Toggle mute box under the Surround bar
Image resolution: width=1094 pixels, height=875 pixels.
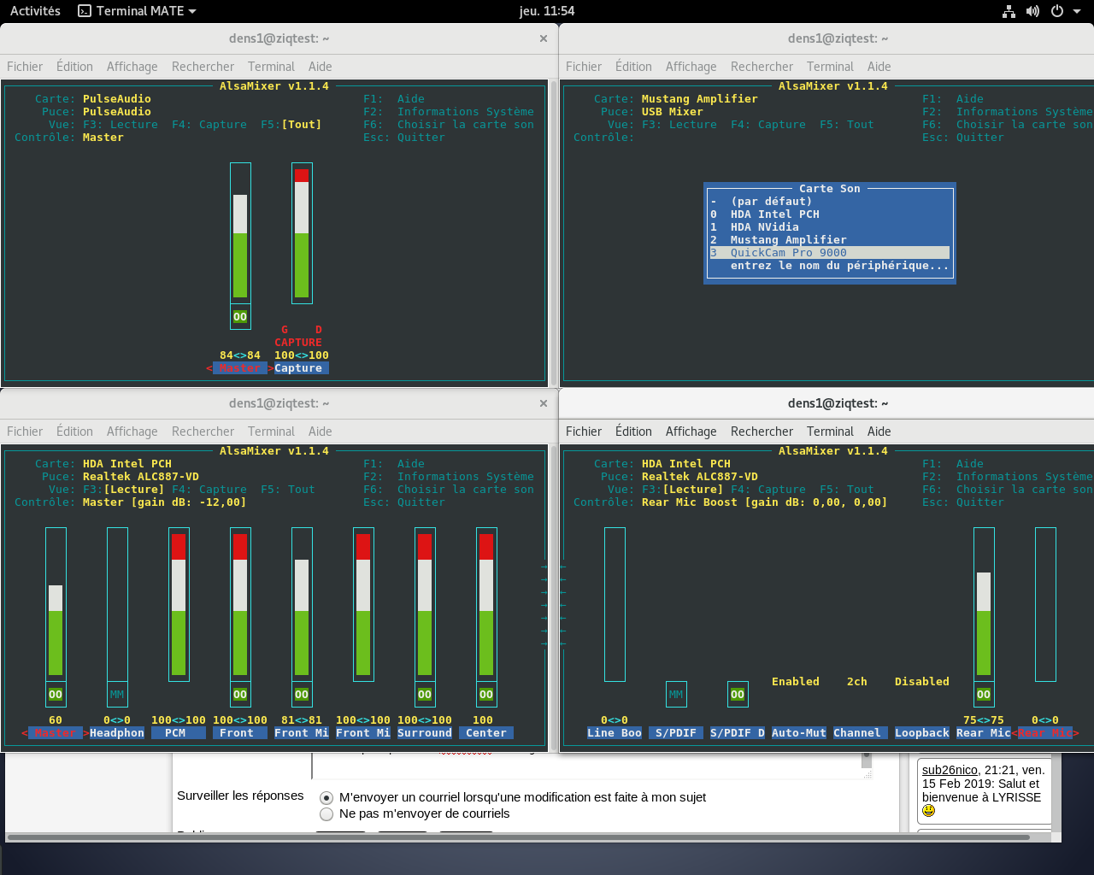425,695
